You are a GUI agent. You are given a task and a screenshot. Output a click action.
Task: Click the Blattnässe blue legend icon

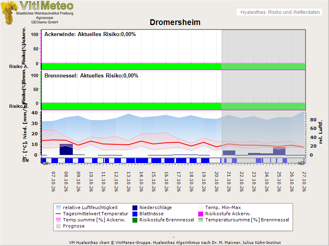(135, 214)
